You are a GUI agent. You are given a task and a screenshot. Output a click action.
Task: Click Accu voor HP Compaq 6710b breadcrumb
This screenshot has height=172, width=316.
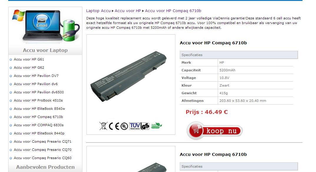click(173, 11)
